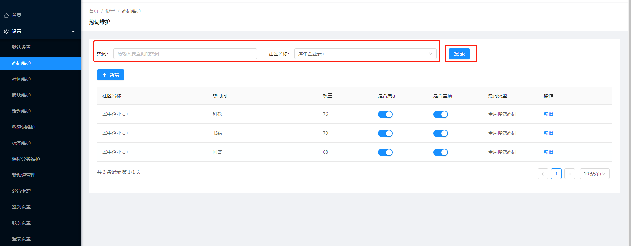This screenshot has width=631, height=246.
Task: Click the 问答 hot word cell
Action: pos(217,152)
